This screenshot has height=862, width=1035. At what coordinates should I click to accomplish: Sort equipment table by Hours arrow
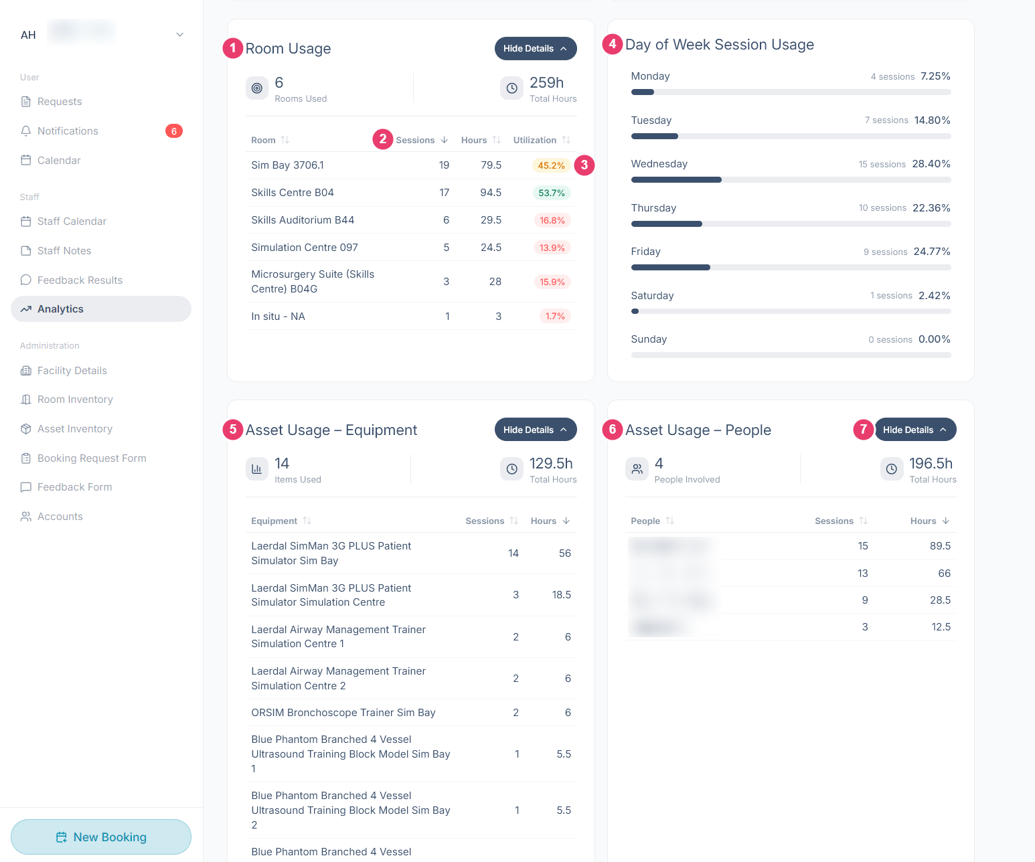click(566, 521)
